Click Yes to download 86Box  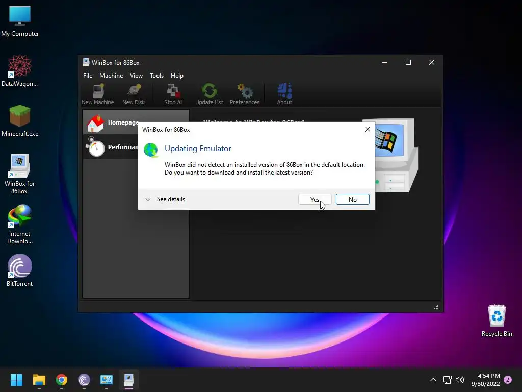point(315,200)
